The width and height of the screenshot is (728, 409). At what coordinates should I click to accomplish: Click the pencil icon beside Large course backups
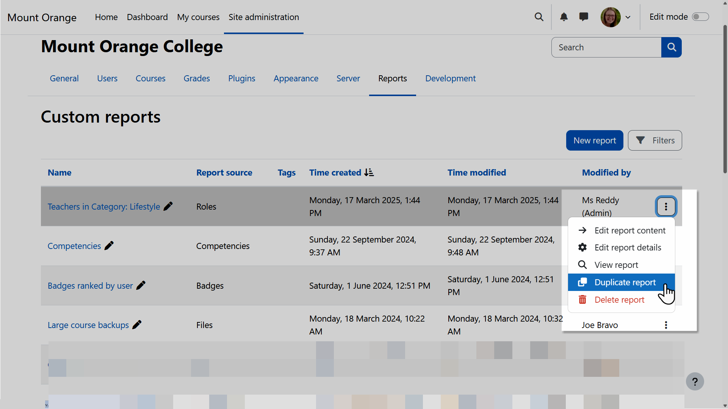(x=137, y=325)
